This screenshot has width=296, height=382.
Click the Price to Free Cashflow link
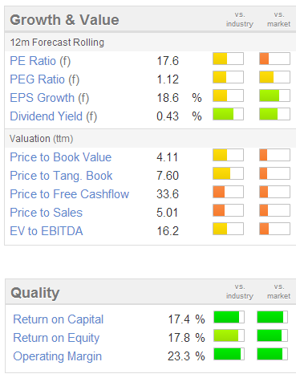70,194
